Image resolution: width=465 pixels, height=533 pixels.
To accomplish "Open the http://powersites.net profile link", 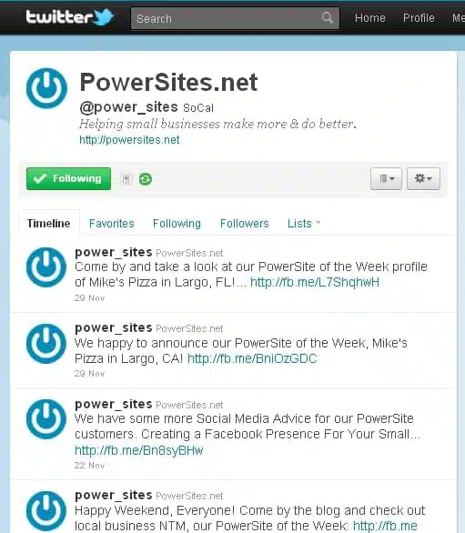I will [129, 140].
